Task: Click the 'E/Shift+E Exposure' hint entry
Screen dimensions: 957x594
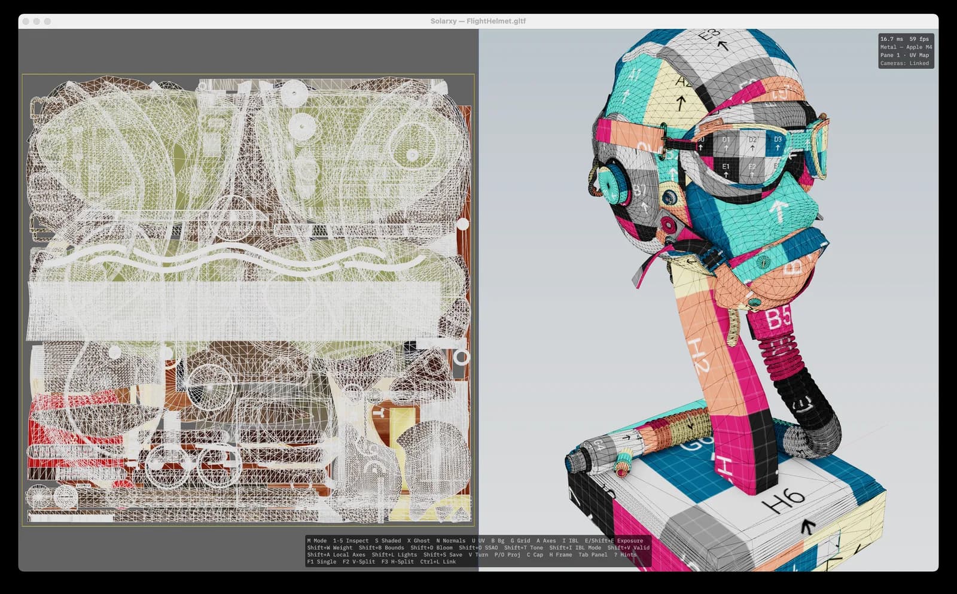Action: point(614,541)
